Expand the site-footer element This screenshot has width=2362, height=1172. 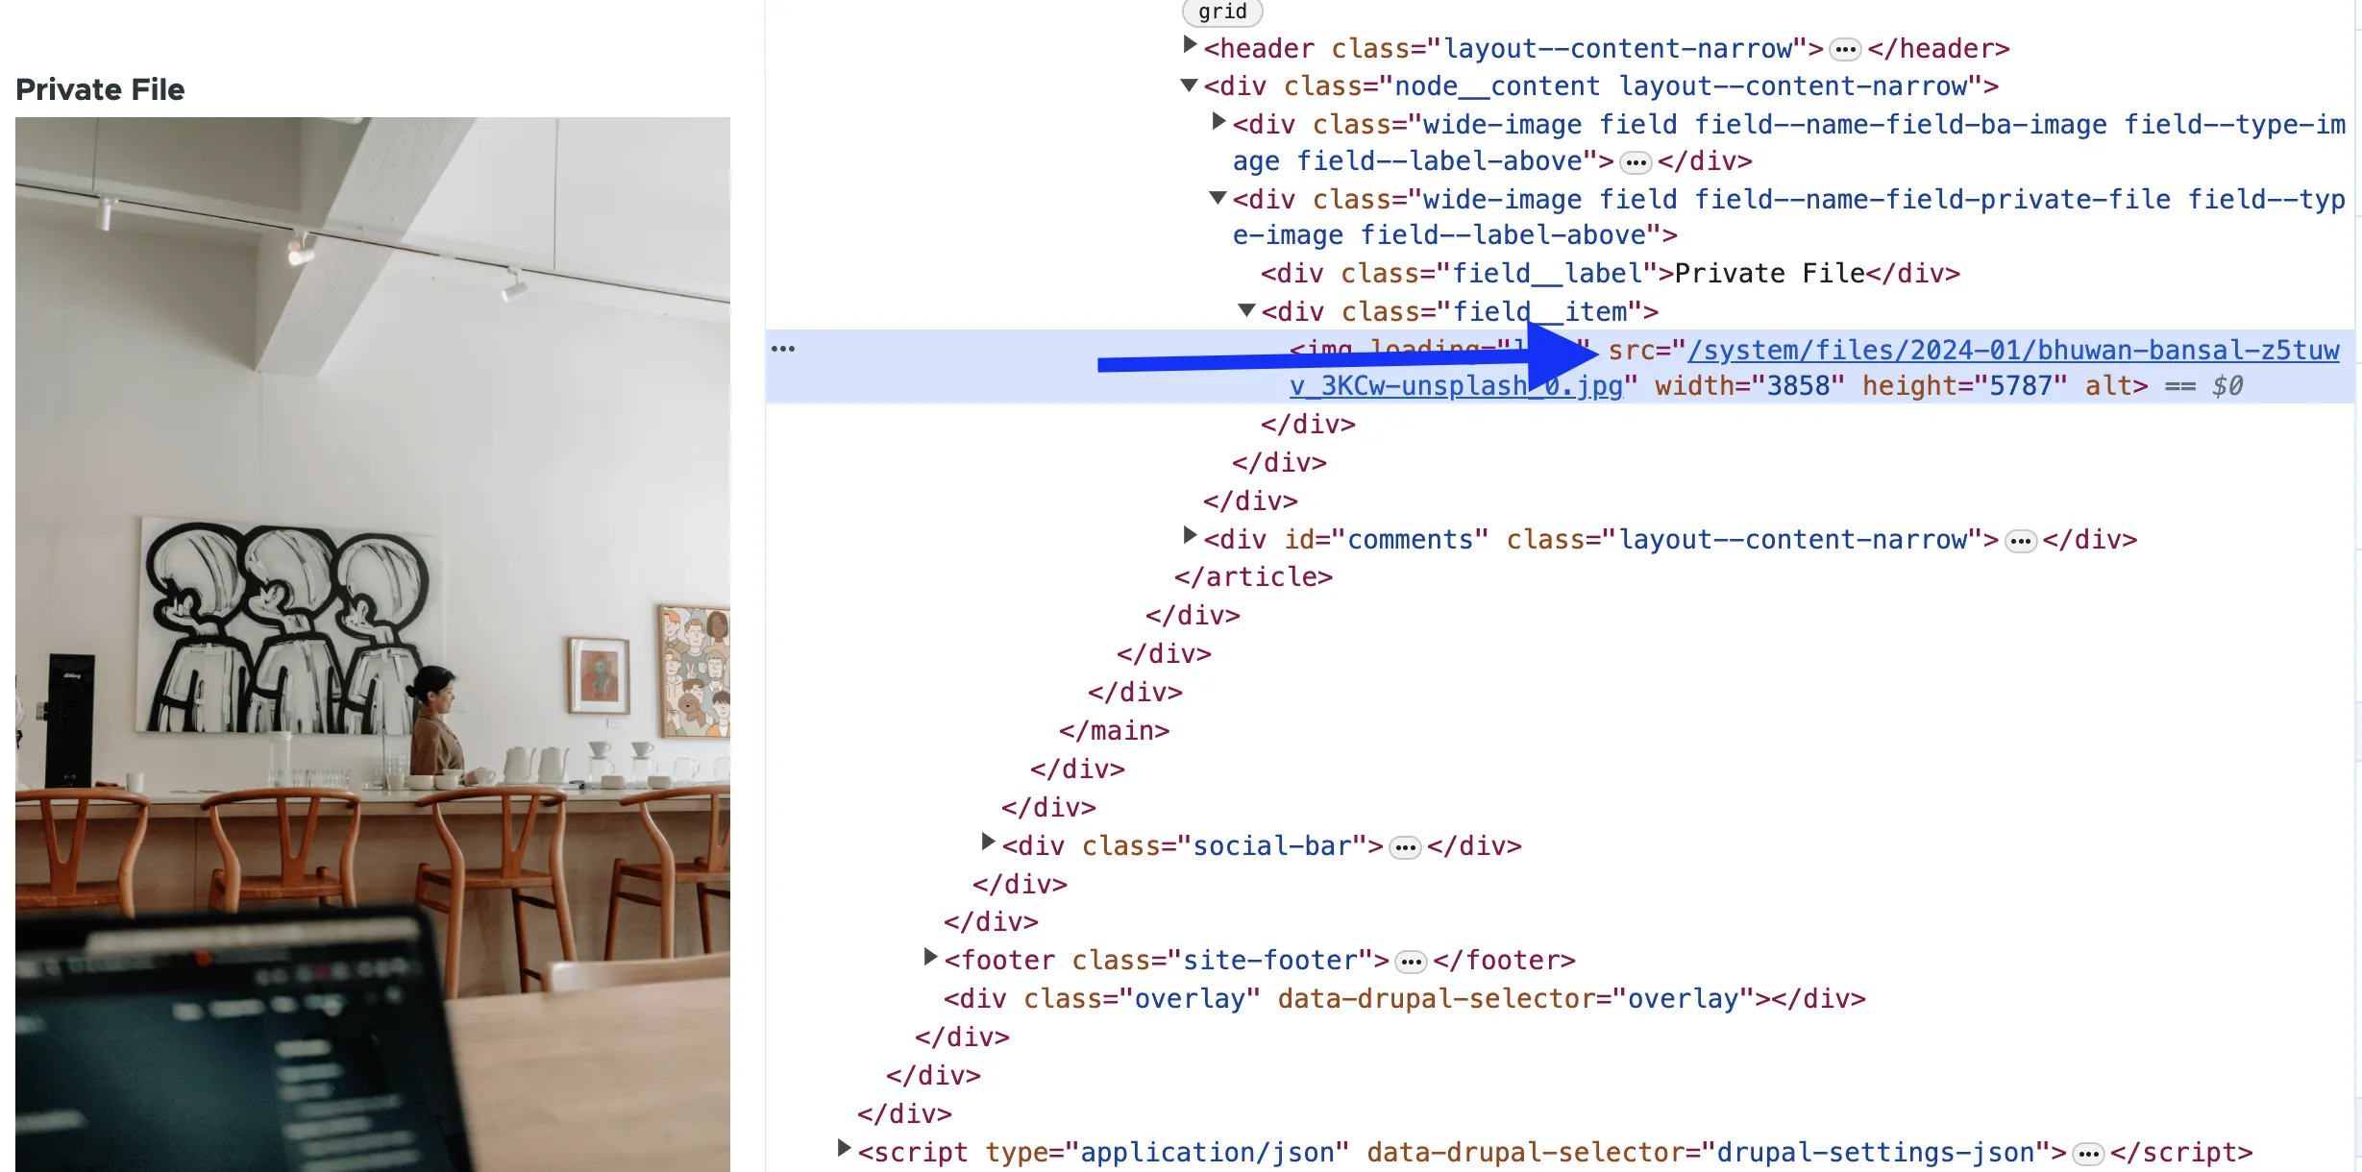[930, 957]
